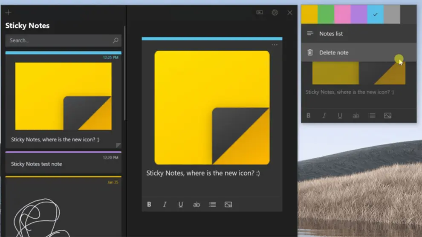Open Notes list from the menu
Screen dimensions: 422x237
click(331, 34)
